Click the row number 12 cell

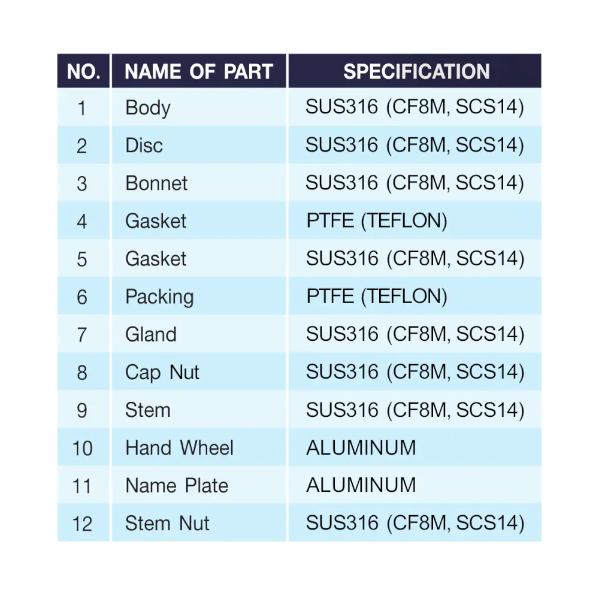(83, 524)
